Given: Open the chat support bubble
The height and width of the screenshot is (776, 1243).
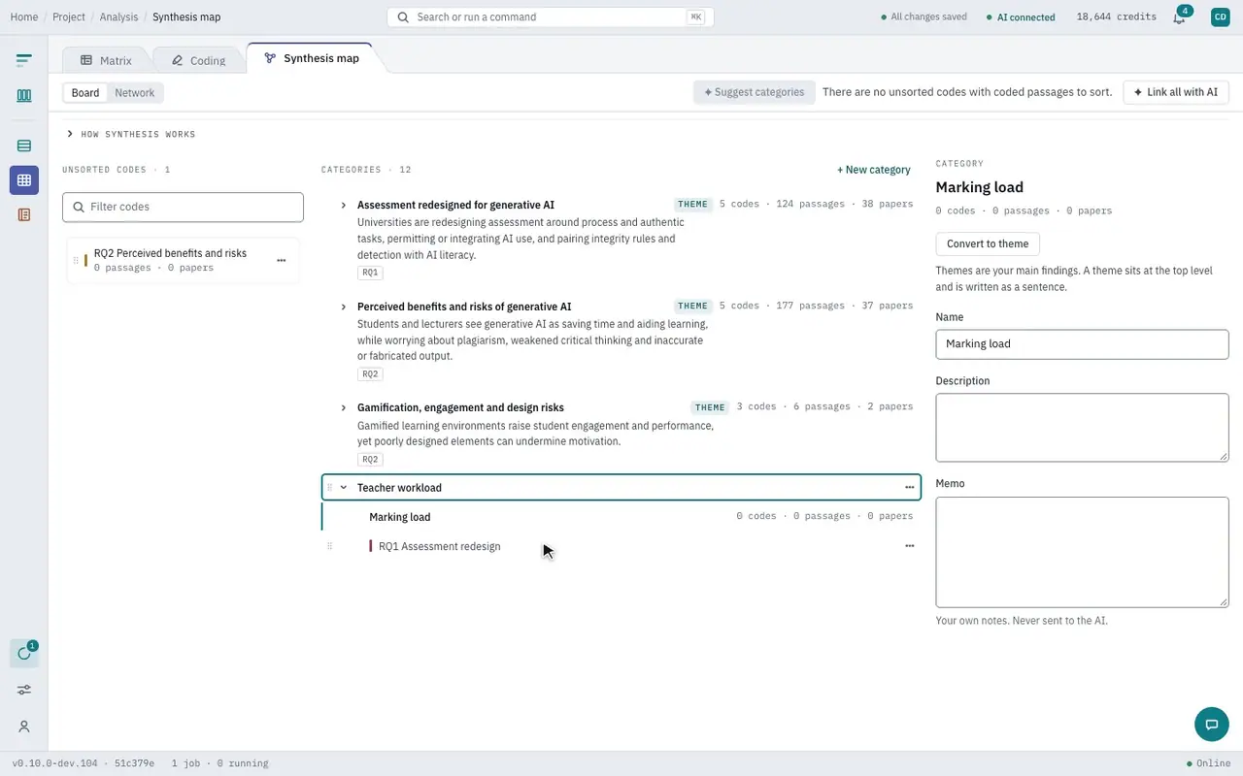Looking at the screenshot, I should coord(1211,725).
